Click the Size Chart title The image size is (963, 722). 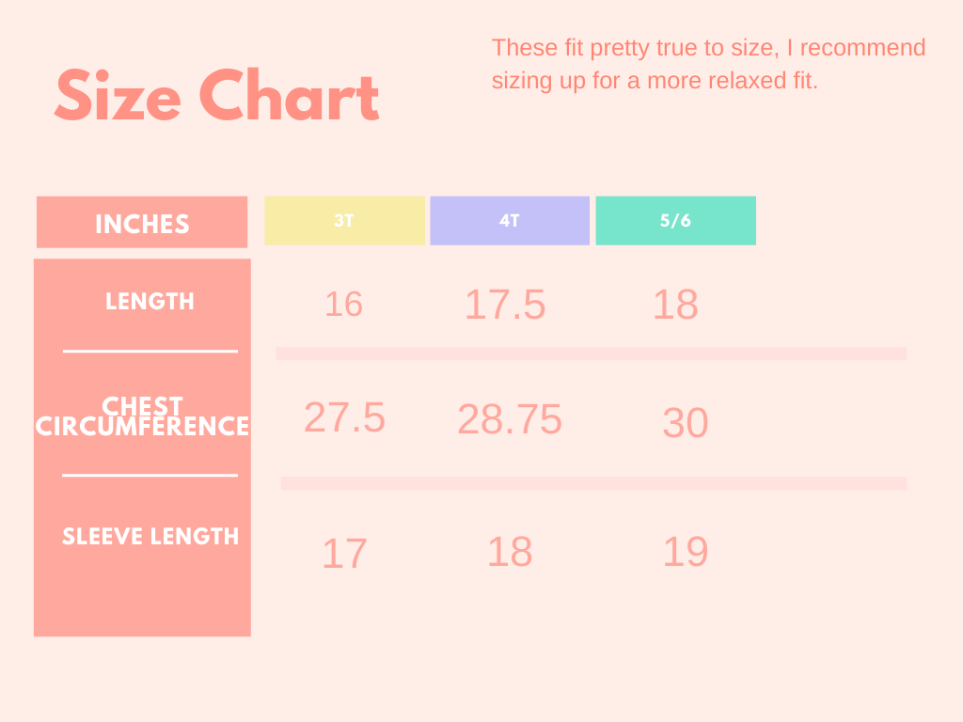[217, 96]
